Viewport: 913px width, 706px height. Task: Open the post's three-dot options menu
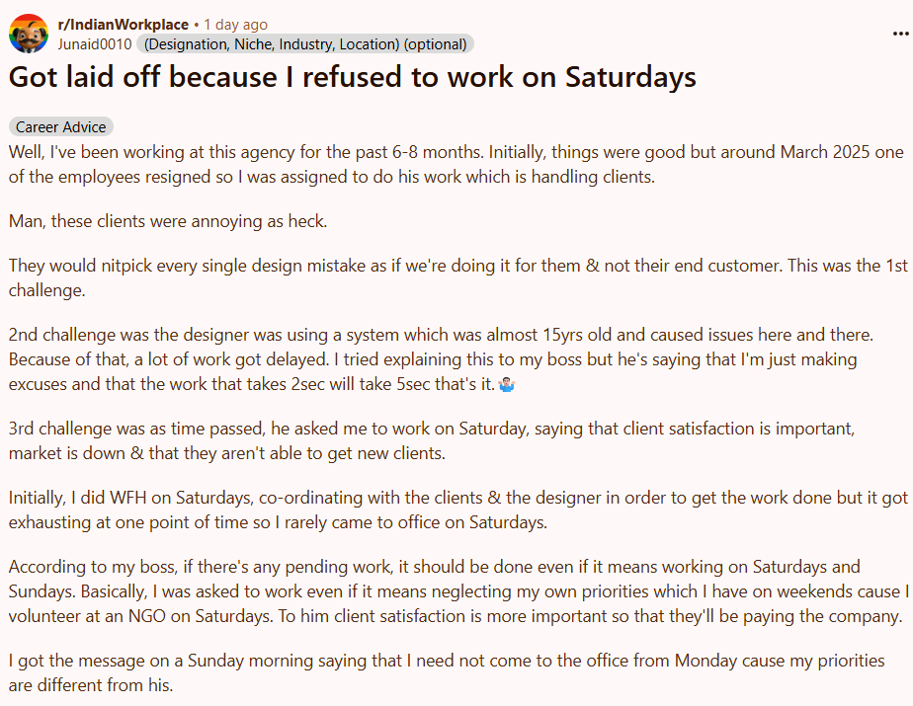tap(900, 34)
